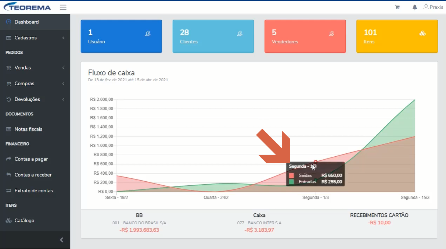
Task: Click the user icon on Clientes card
Action: pos(240,33)
